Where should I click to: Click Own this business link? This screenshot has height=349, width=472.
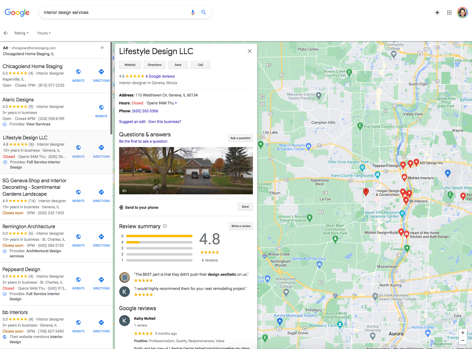[165, 122]
